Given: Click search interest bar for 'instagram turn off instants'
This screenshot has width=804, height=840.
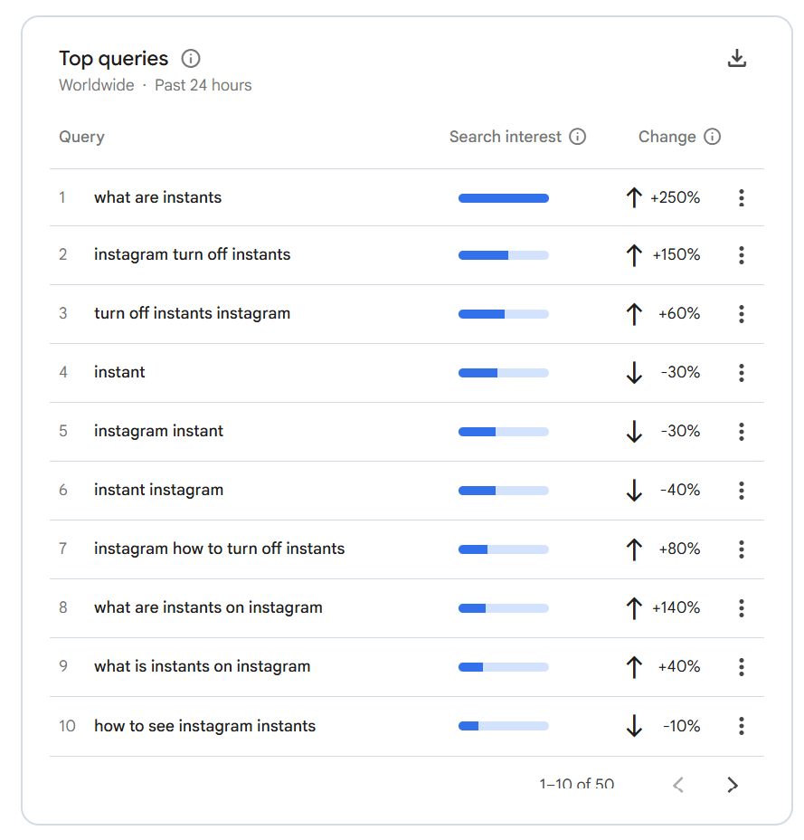Looking at the screenshot, I should pos(503,255).
